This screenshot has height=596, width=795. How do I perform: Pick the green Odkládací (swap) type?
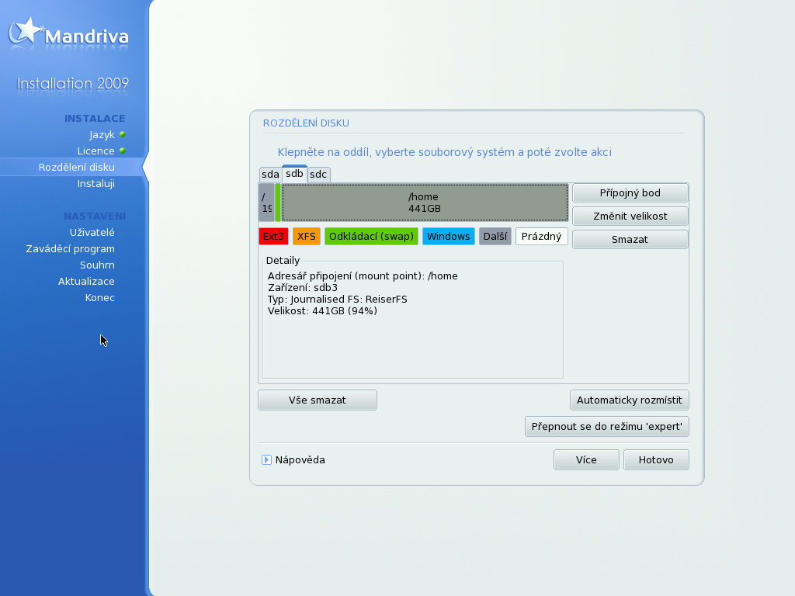pos(371,236)
